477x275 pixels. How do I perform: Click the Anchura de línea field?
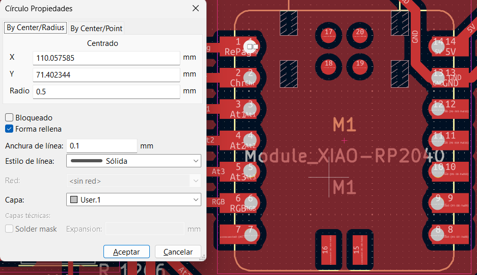coord(101,146)
